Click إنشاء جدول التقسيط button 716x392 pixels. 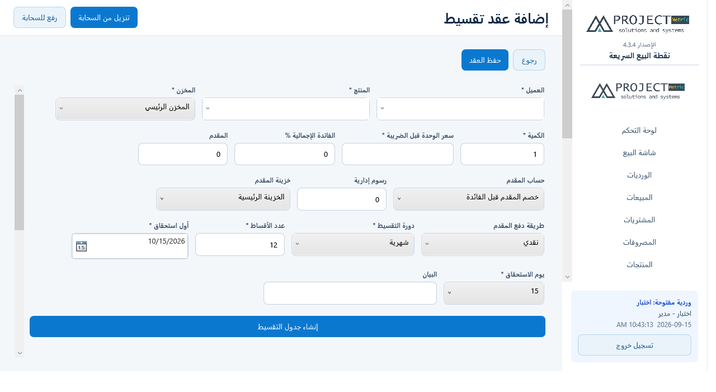(288, 326)
